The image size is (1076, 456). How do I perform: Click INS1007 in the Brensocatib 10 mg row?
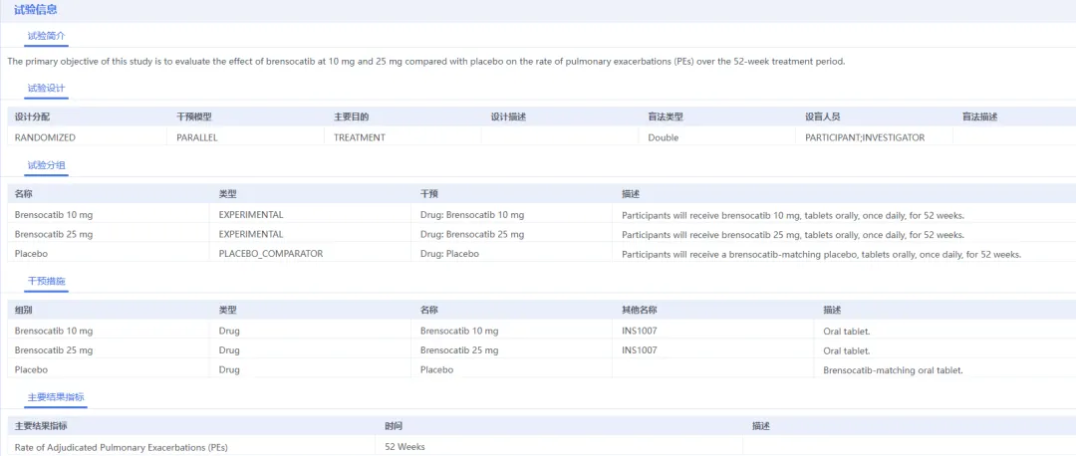[640, 331]
